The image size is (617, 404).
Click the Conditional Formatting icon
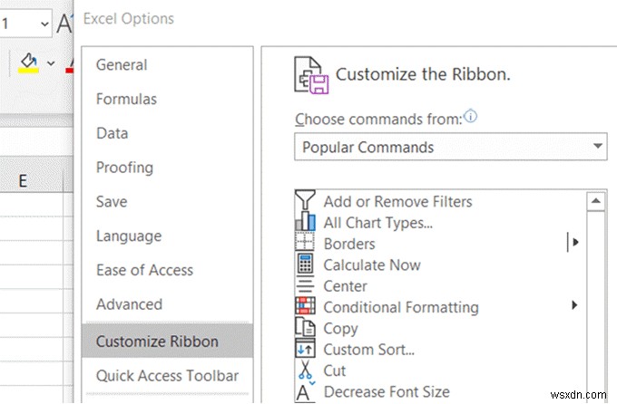click(305, 307)
